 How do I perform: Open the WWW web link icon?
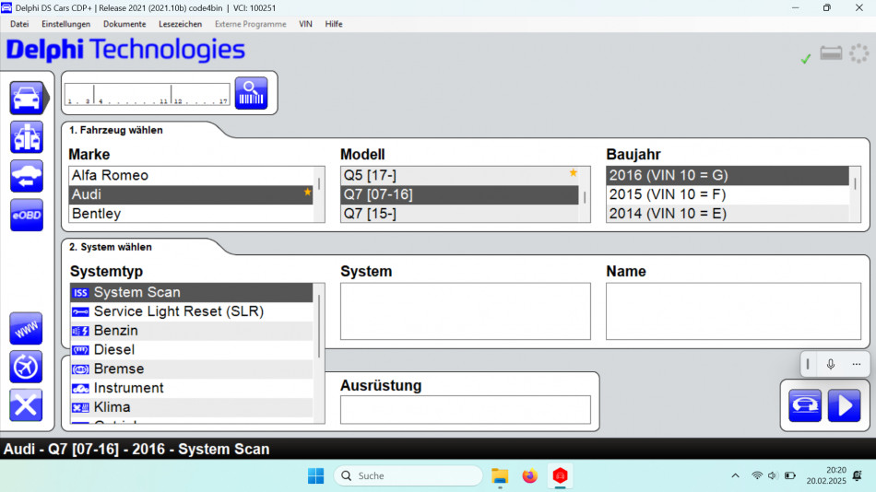coord(26,328)
